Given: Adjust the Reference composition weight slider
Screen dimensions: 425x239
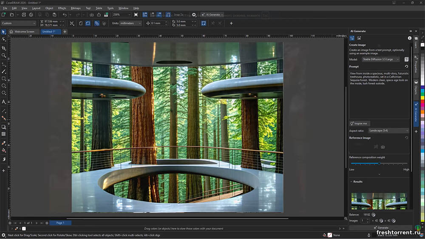Looking at the screenshot, I should [x=379, y=163].
